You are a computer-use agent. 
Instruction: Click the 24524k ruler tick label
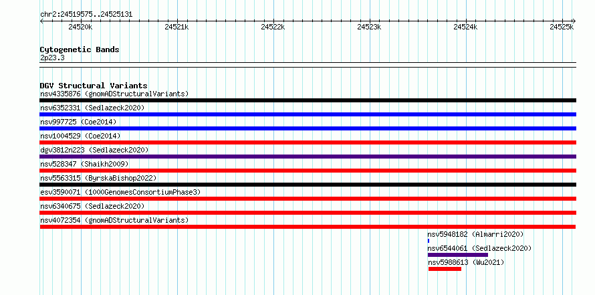click(x=465, y=27)
